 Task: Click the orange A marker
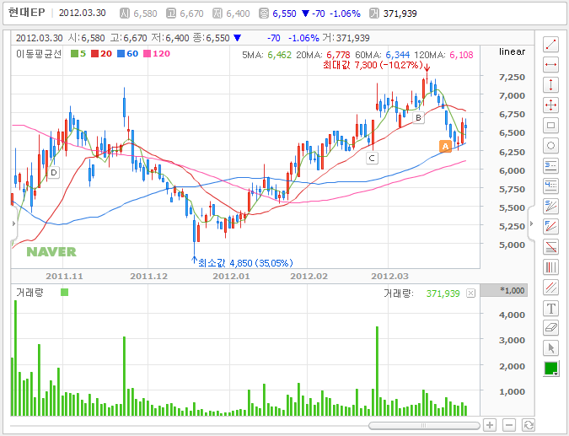coord(445,146)
